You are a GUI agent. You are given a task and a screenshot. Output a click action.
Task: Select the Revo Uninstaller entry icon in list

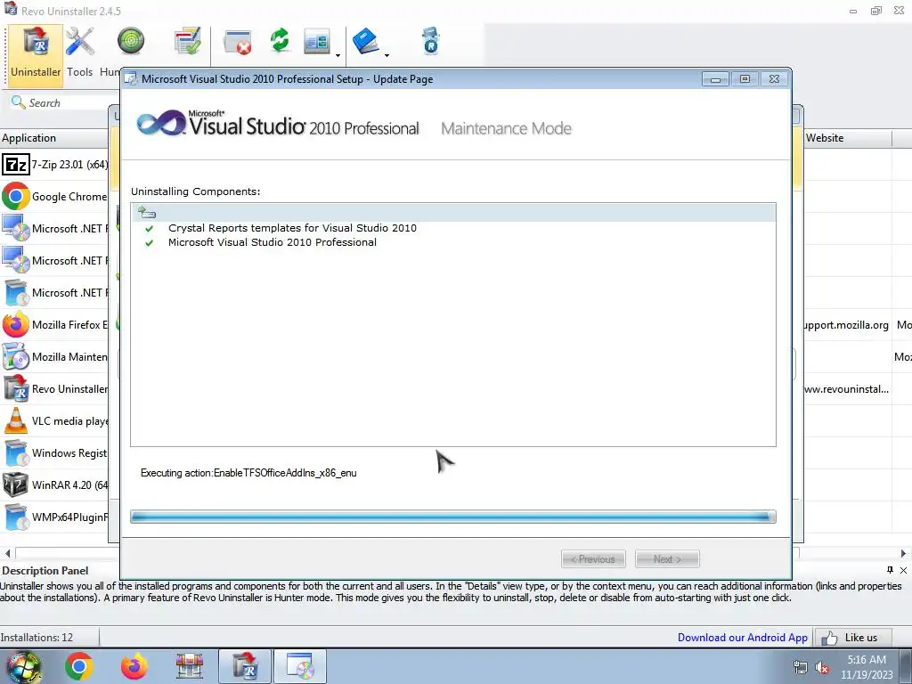coord(16,388)
